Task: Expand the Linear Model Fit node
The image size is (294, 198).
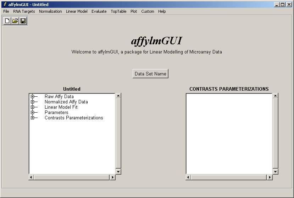Action: (32, 107)
